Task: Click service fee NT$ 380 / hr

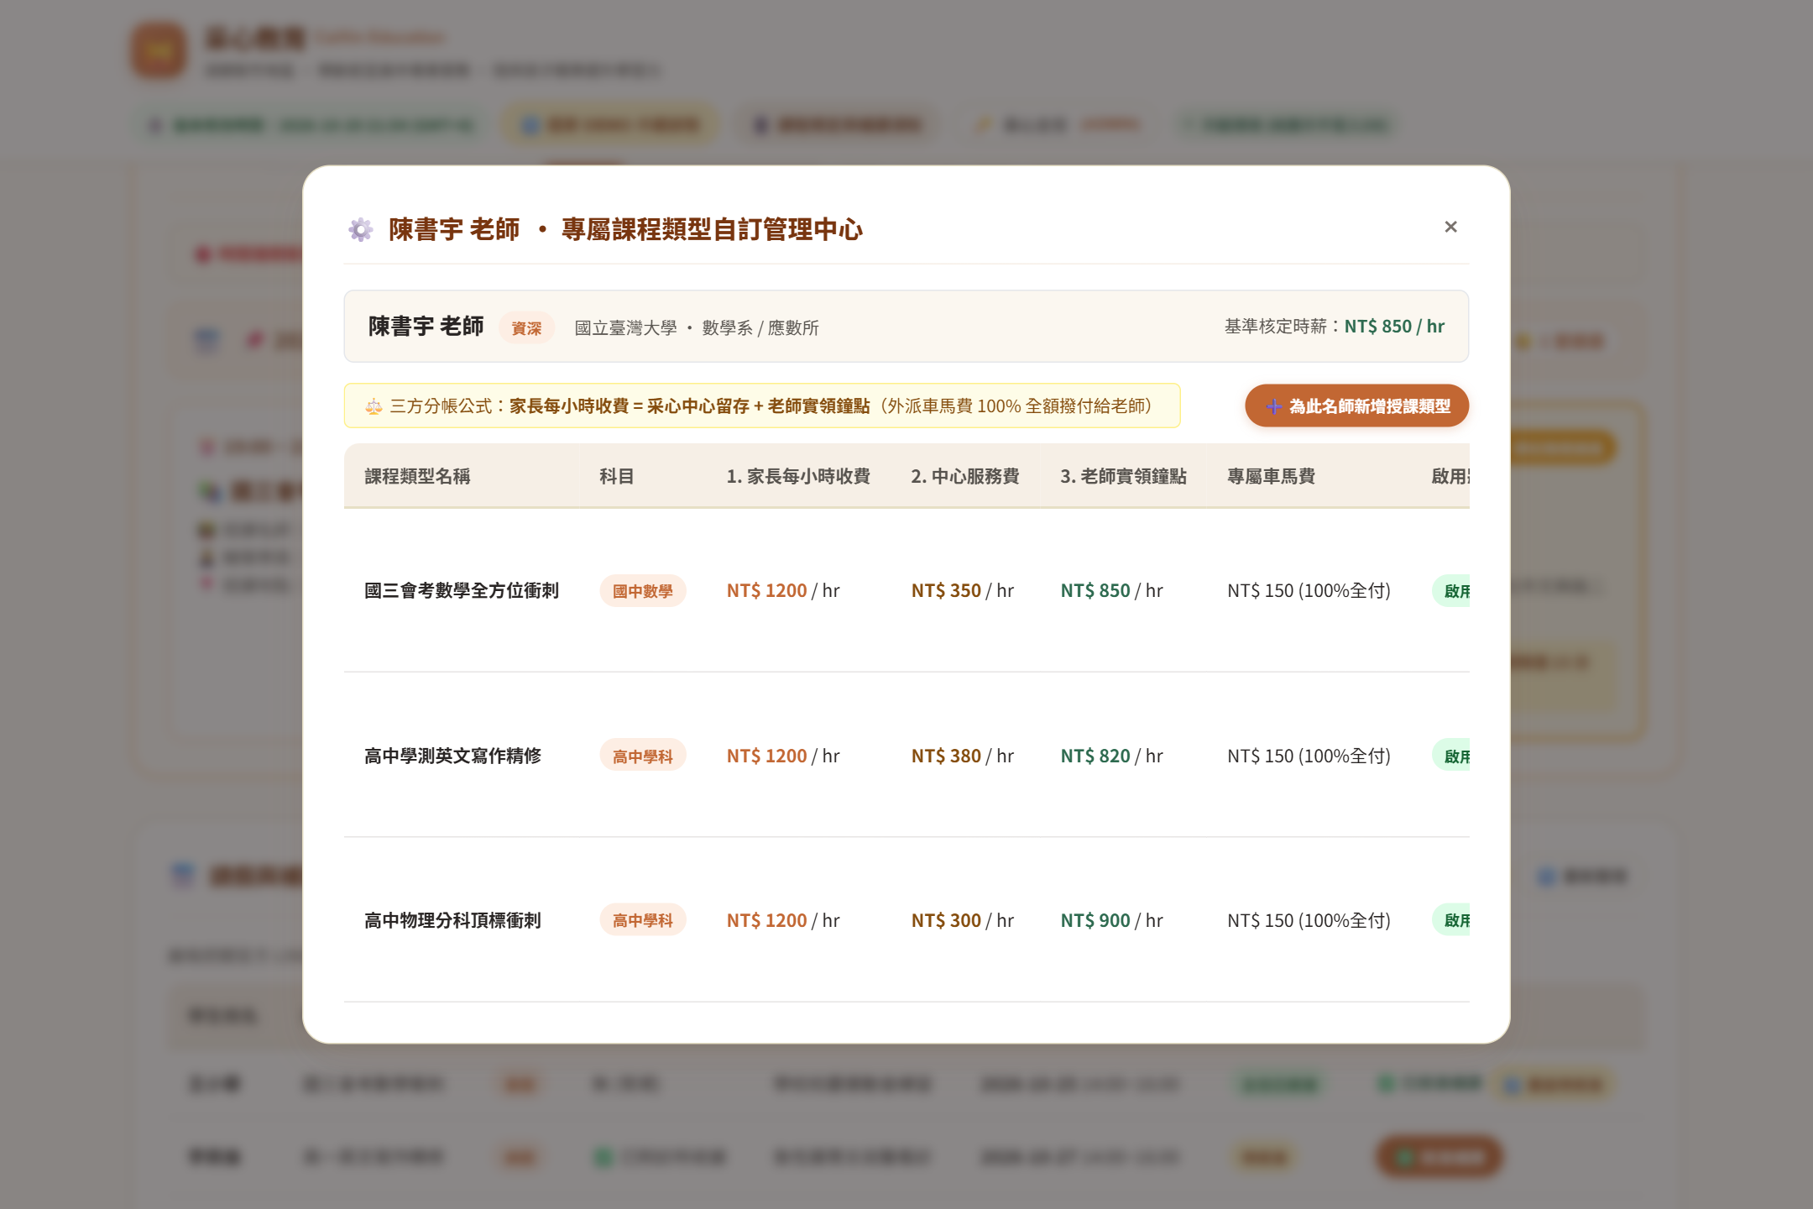Action: pyautogui.click(x=963, y=756)
